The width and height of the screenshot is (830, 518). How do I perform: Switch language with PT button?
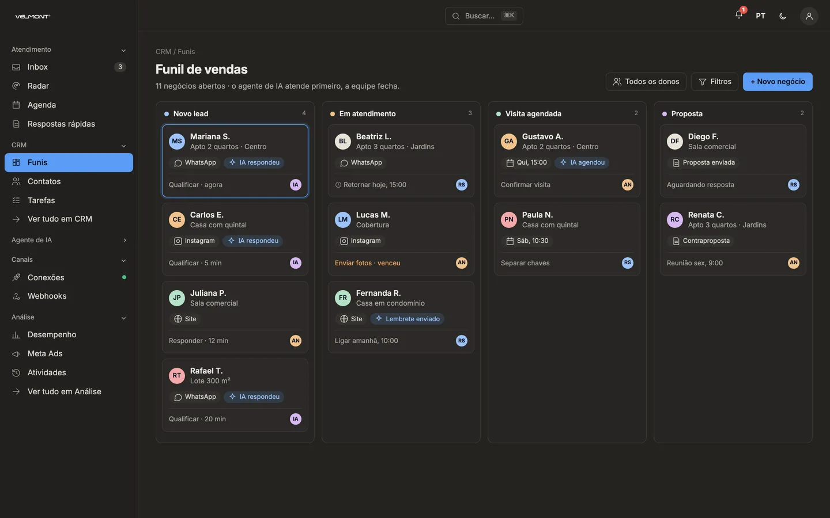pyautogui.click(x=761, y=16)
